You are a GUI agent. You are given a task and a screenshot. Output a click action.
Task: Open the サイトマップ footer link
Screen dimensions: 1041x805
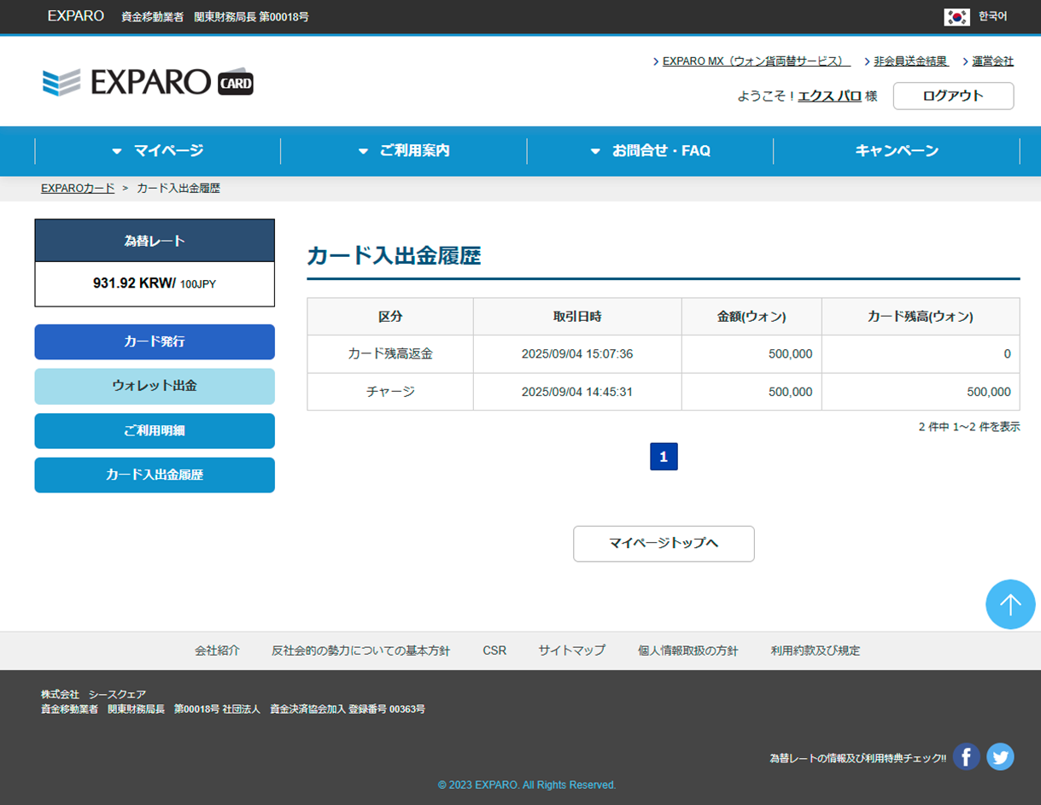click(571, 650)
